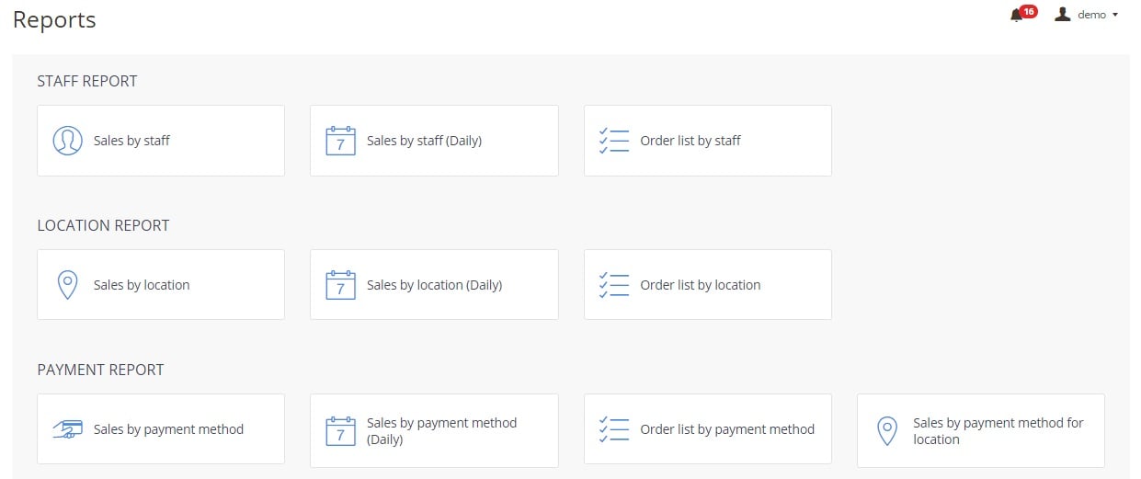Click the calendar icon for Sales by staff (Daily)
The height and width of the screenshot is (479, 1141).
point(340,141)
